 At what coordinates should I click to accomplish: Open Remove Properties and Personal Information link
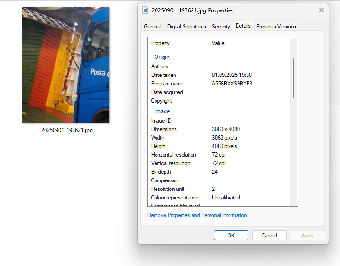(x=197, y=215)
